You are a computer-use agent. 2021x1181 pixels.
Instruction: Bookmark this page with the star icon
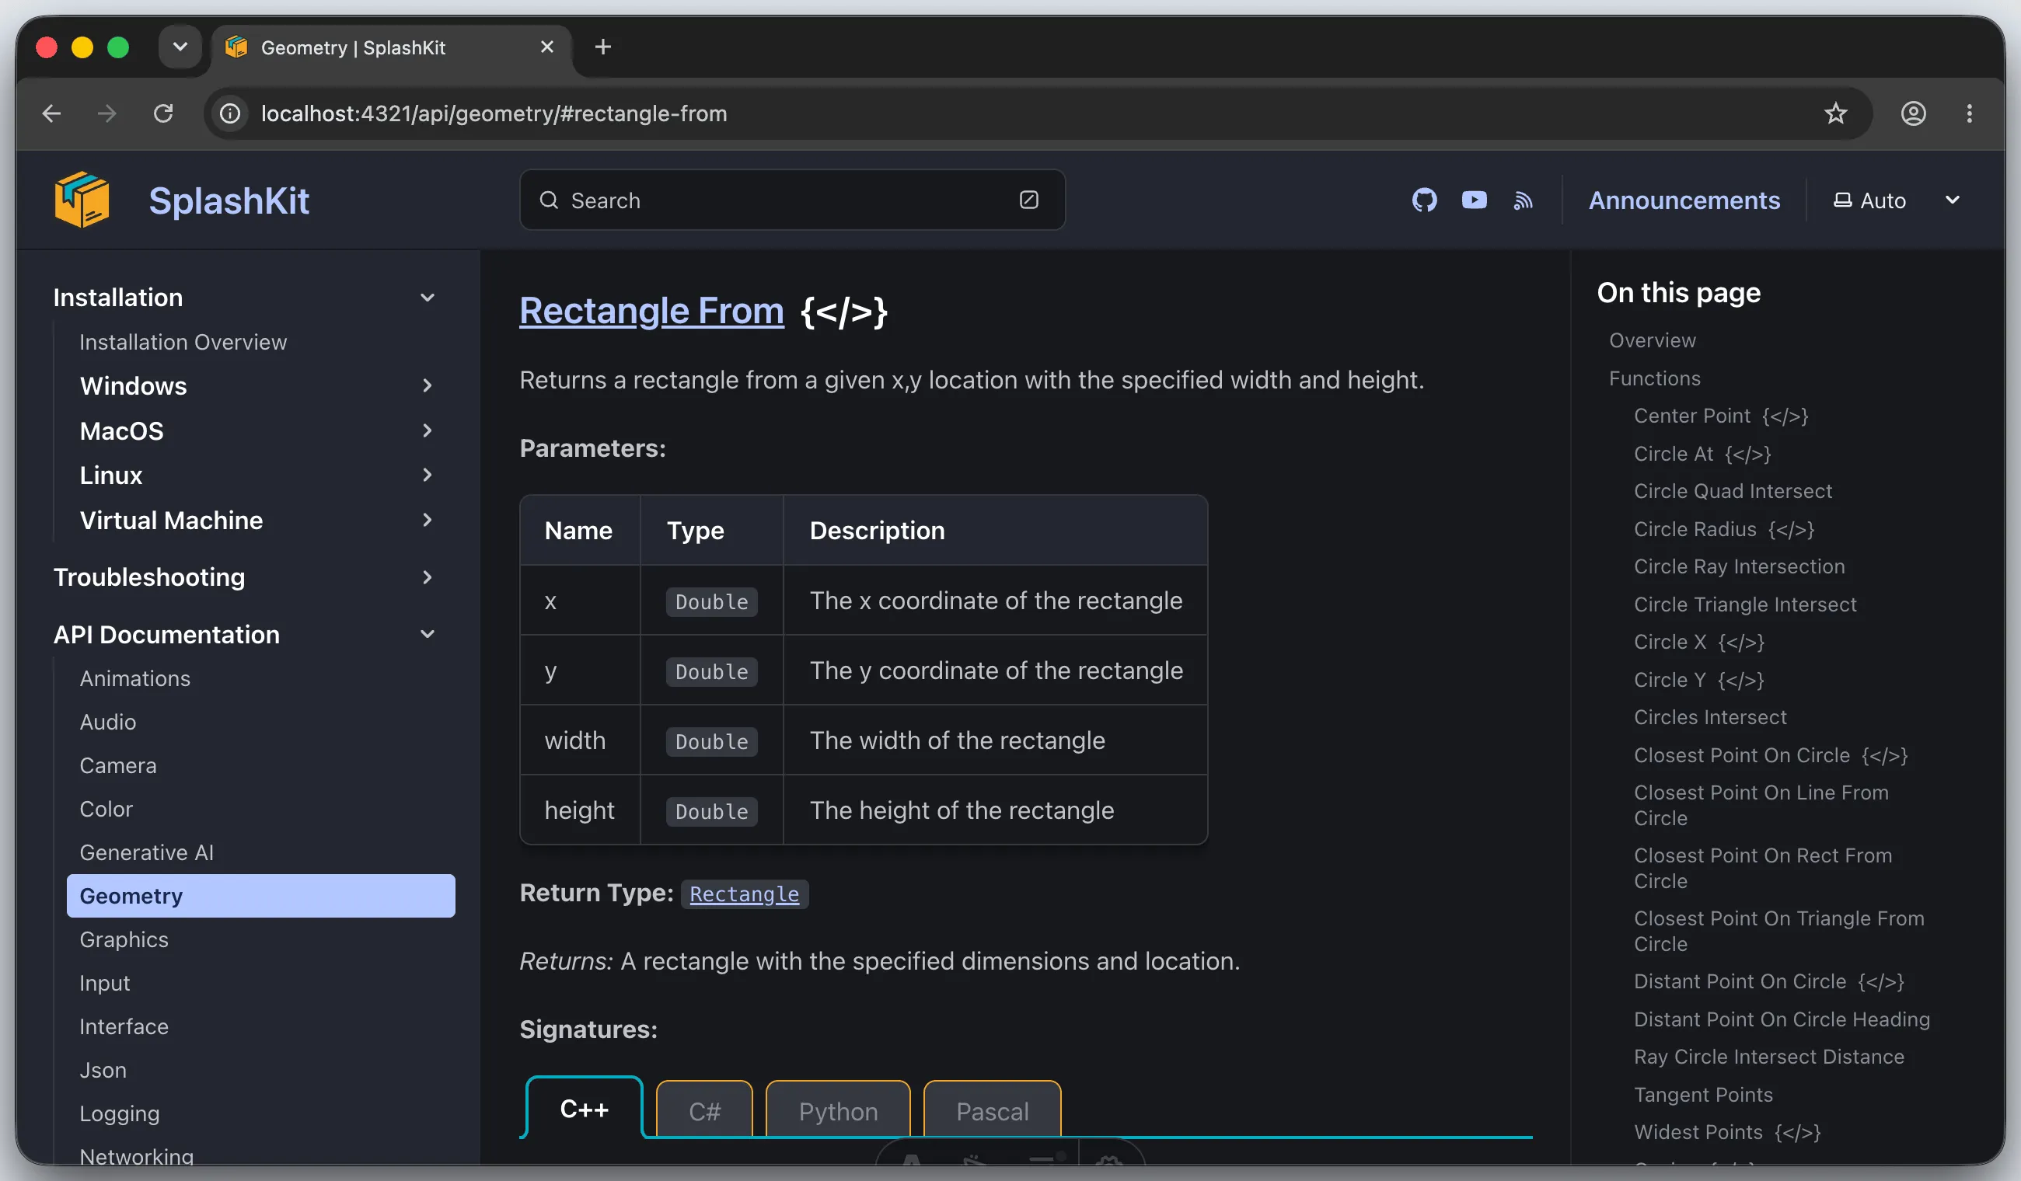1836,114
